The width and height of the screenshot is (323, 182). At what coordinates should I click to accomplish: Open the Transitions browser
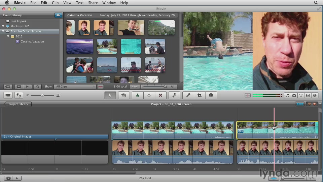click(x=308, y=95)
